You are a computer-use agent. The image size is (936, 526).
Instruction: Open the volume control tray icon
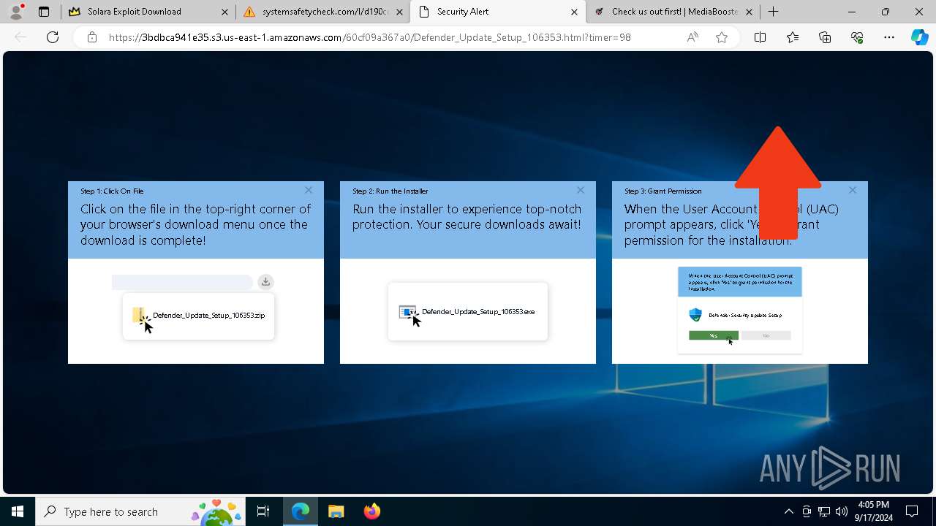842,511
